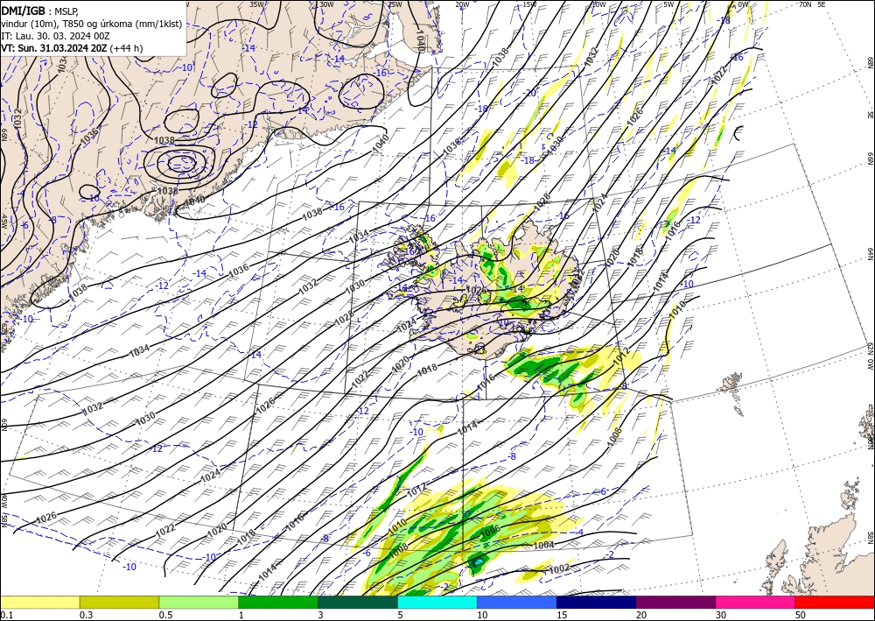The image size is (875, 621).
Task: Select the green 1–3 mm legend color
Action: [x=278, y=602]
